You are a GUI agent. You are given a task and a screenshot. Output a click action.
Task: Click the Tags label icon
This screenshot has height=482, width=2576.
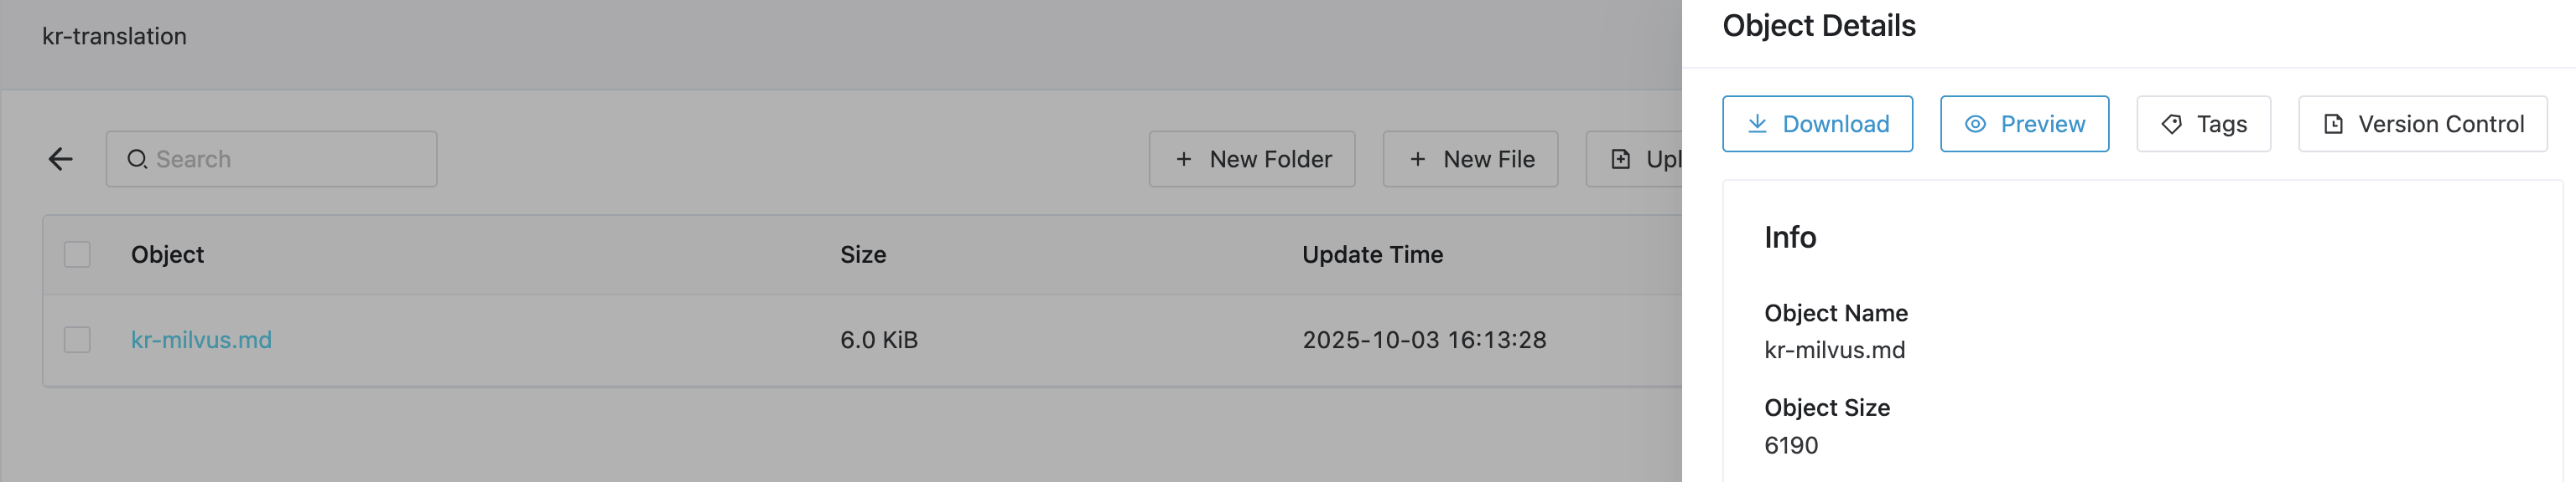(x=2171, y=124)
